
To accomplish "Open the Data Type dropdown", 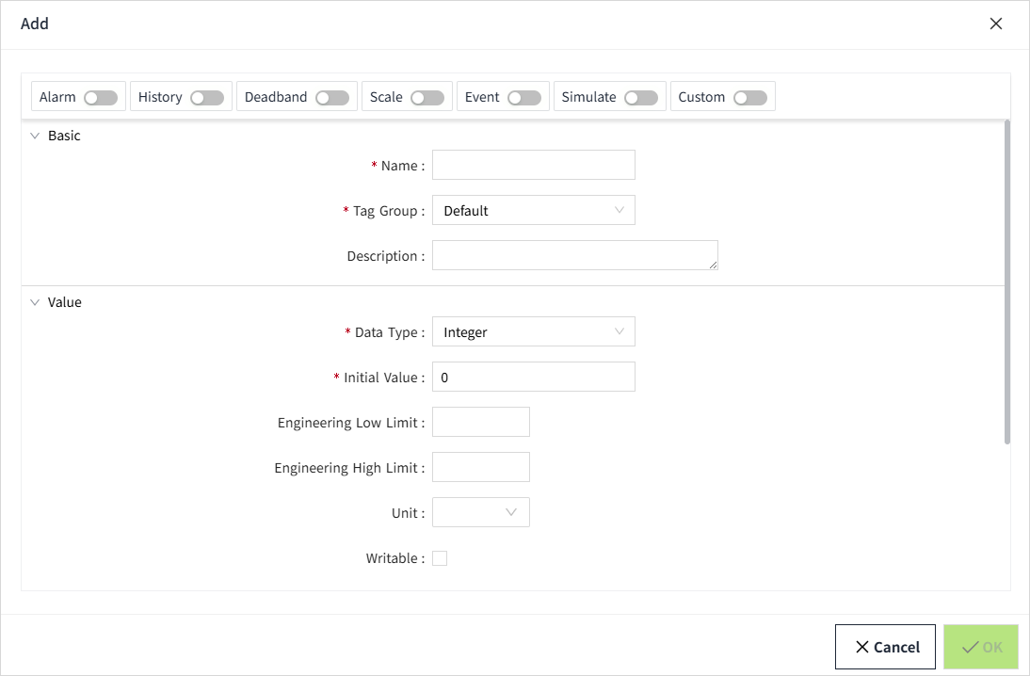I will tap(533, 332).
